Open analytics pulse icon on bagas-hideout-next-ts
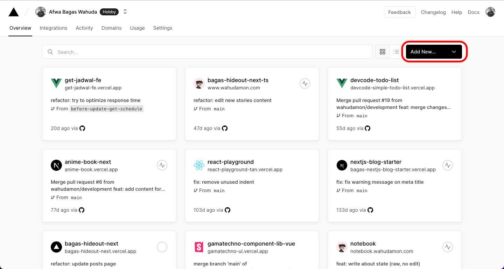 [x=305, y=83]
